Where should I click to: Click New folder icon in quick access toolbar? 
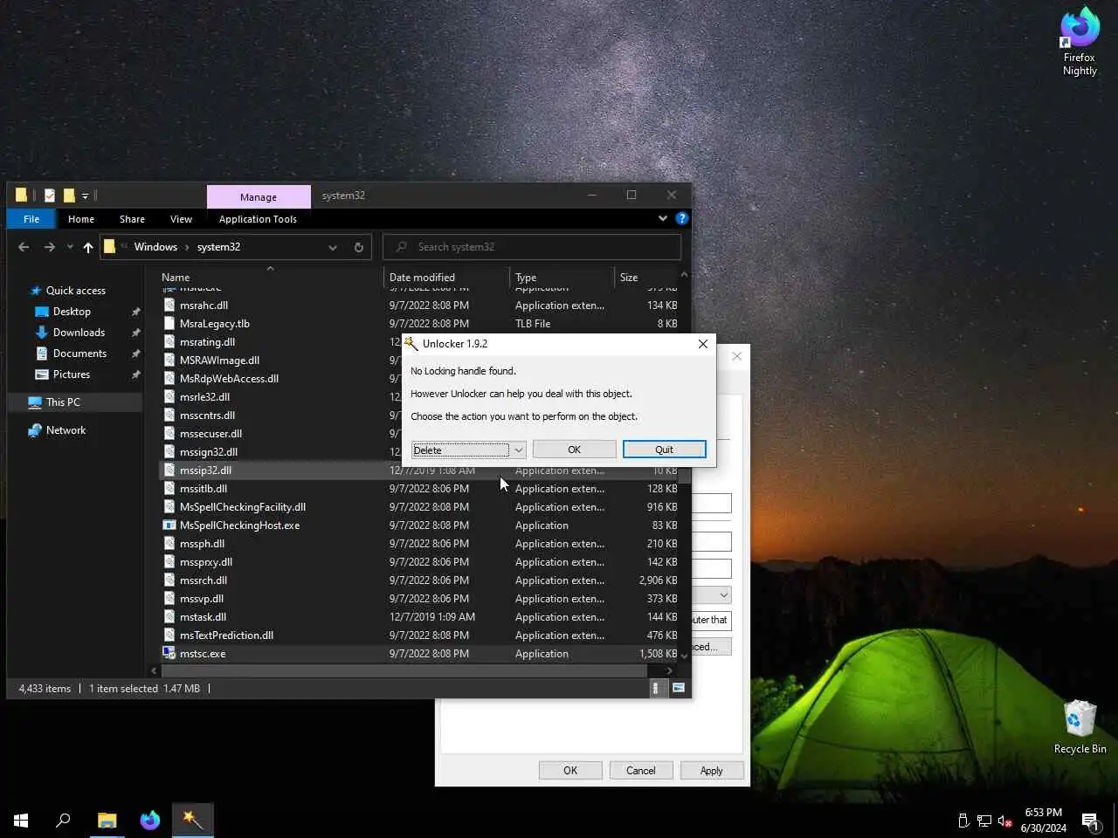[x=69, y=196]
